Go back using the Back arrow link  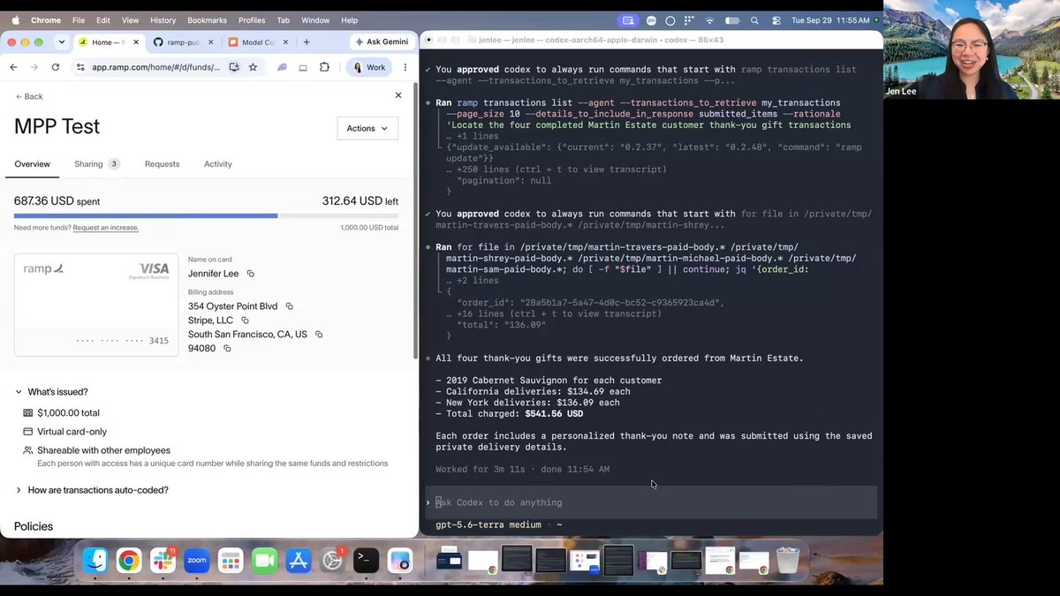pyautogui.click(x=29, y=96)
